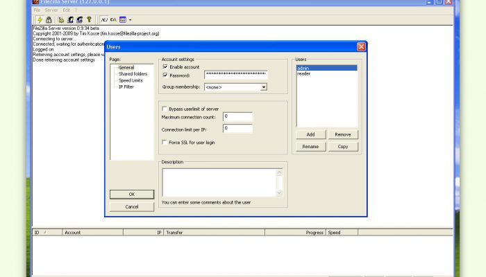Click the FileZilla Server version log line
The image size is (486, 277).
[x=66, y=28]
